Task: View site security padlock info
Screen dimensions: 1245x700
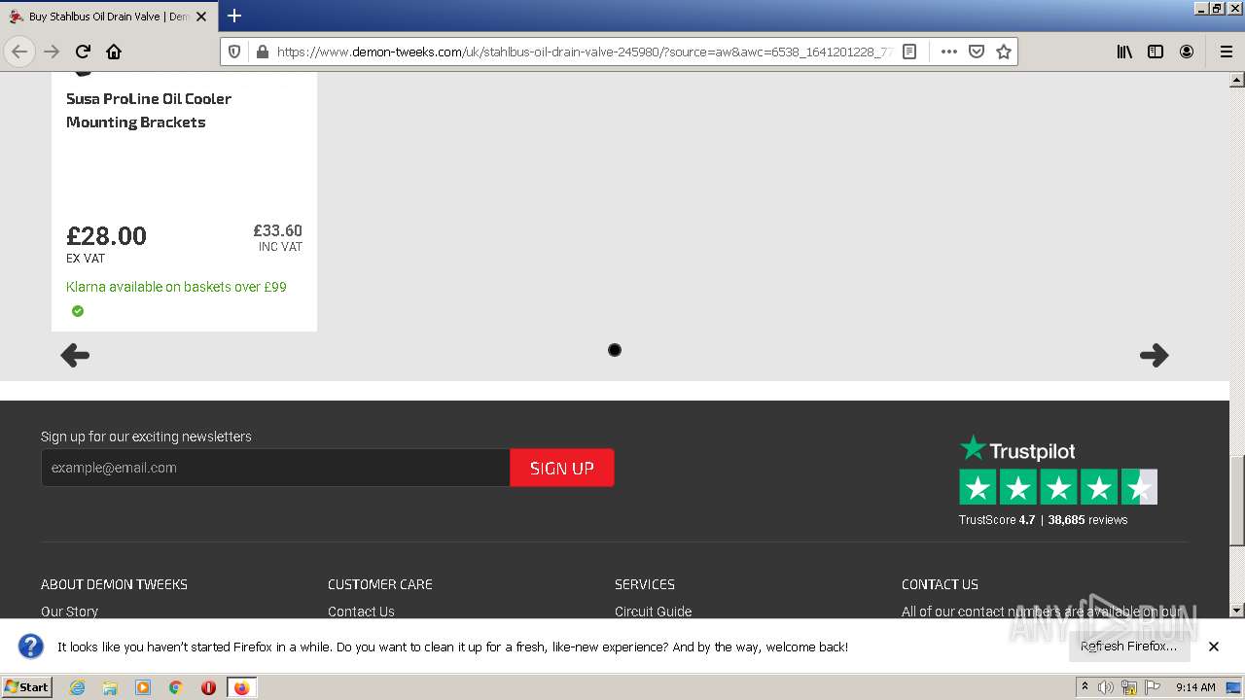Action: [262, 52]
